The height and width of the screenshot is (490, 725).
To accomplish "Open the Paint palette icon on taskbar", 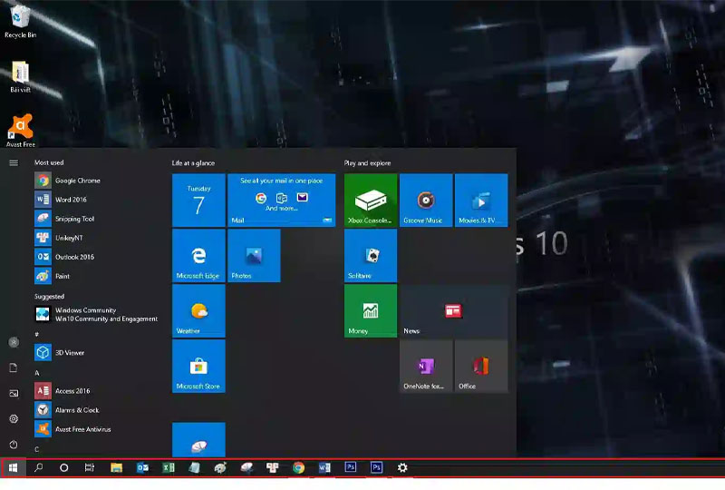I will pos(220,468).
